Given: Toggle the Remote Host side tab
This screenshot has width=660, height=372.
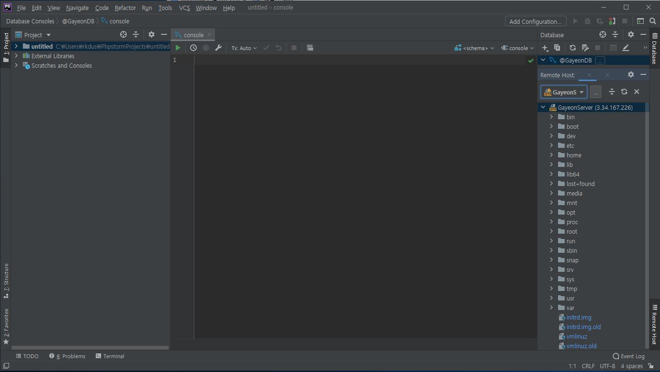Looking at the screenshot, I should 654,324.
